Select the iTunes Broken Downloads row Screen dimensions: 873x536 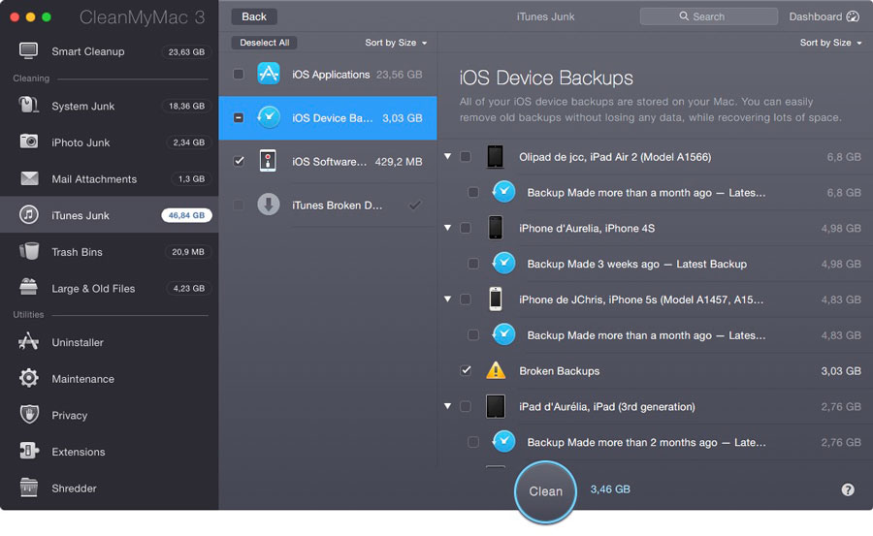(328, 205)
